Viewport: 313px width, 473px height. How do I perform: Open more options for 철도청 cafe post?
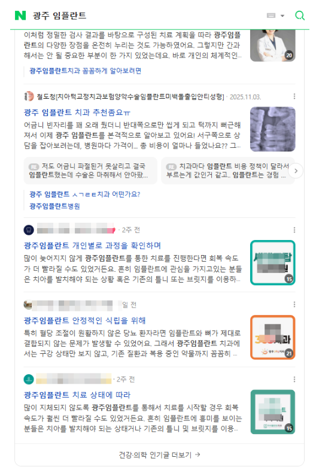pos(294,96)
